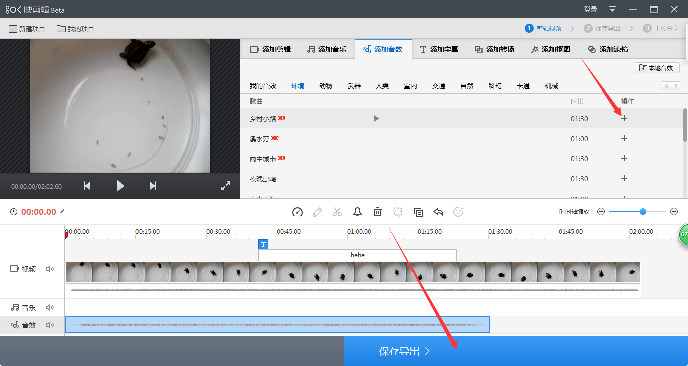Click the left chevron beside the category list
688x366 pixels.
pos(665,85)
